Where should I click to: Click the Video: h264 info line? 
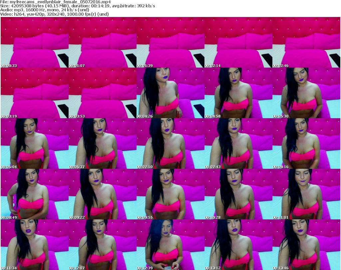[54, 14]
